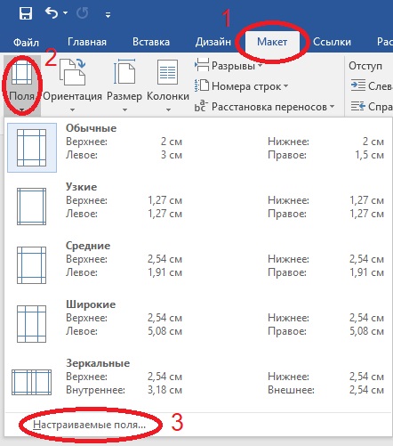Click the Разрывы breaks icon
Screen dimensions: 393x446
point(202,65)
